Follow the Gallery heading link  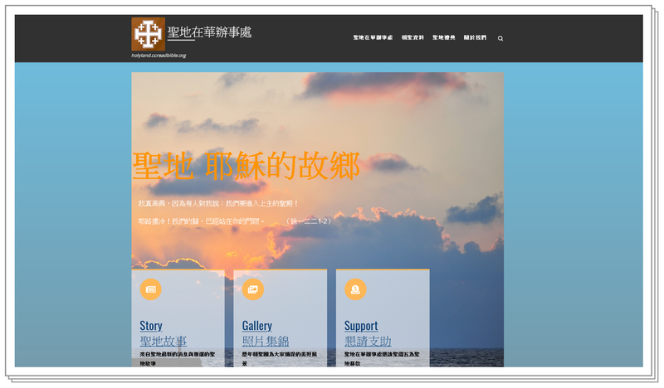pyautogui.click(x=256, y=326)
